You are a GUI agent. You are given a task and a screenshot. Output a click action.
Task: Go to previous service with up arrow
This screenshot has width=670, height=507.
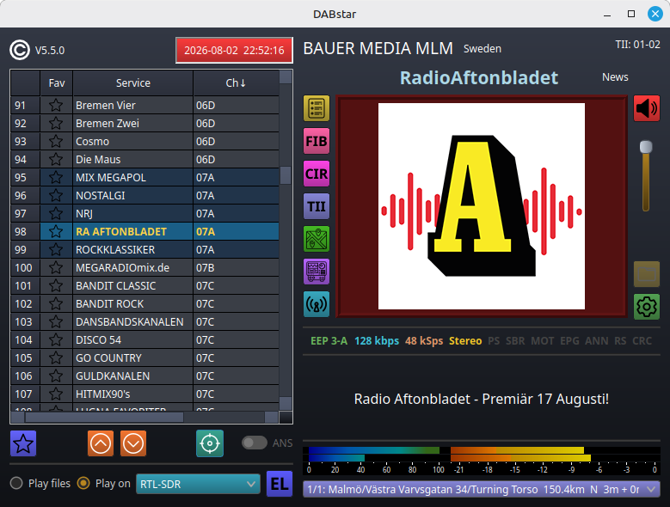[101, 443]
